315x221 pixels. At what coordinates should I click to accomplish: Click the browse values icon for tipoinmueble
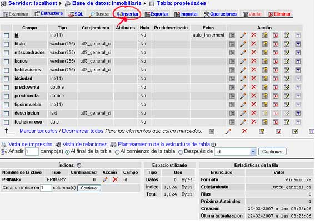232,105
